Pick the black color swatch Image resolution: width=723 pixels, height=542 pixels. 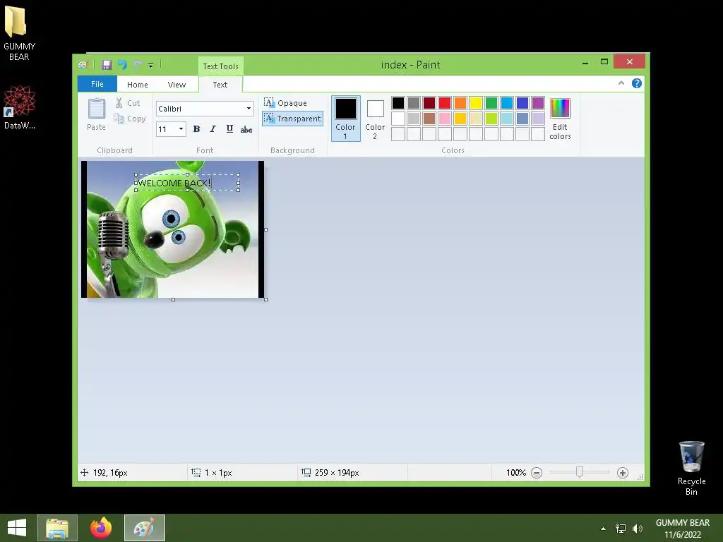click(x=398, y=103)
